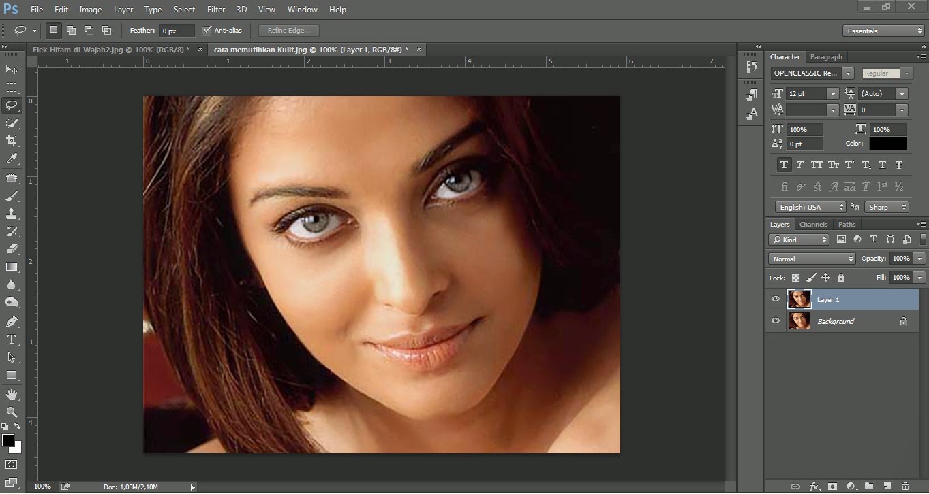Select the Lasso tool in toolbox
The image size is (929, 494).
tap(12, 105)
